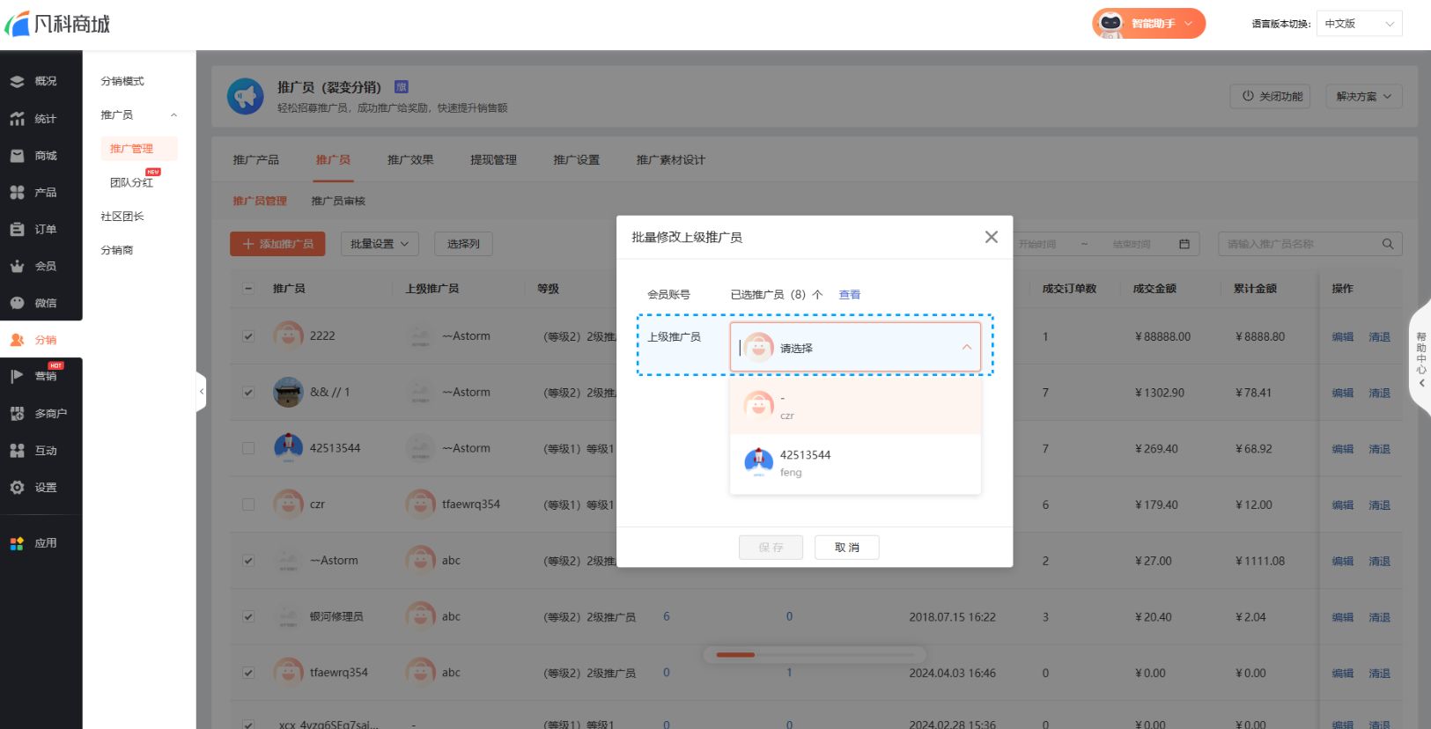Toggle the select-all header checkbox

248,289
